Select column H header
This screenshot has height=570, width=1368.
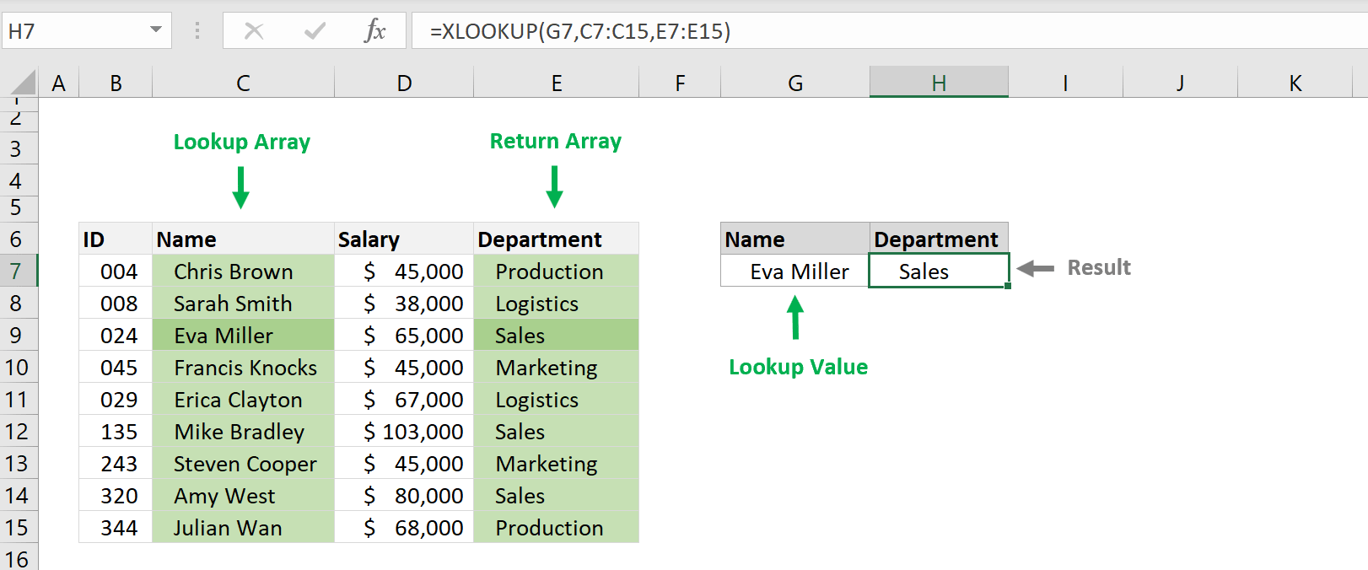(x=939, y=83)
